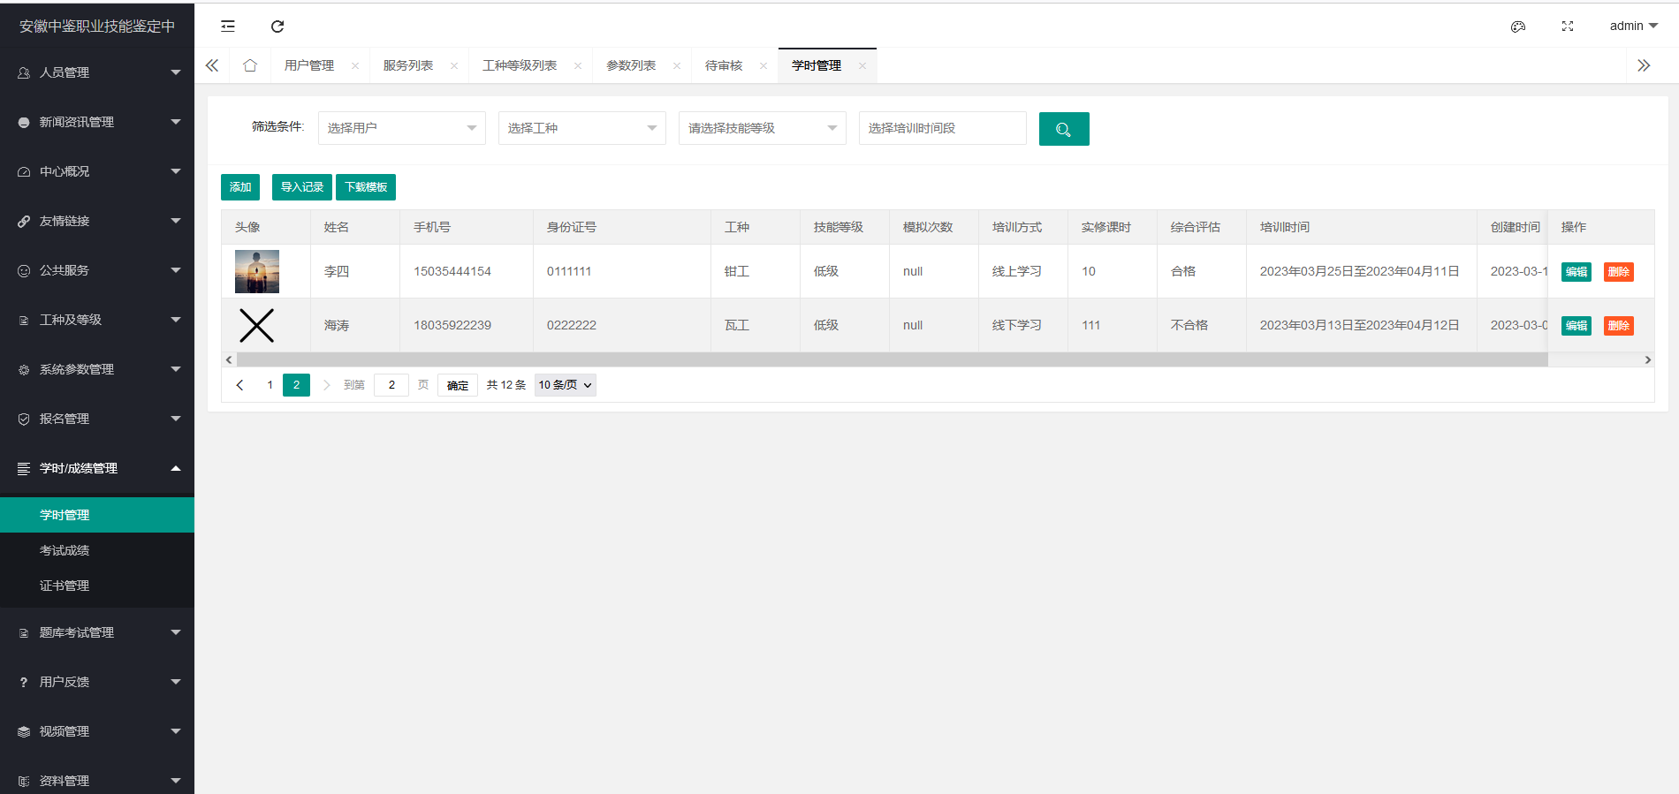Expand the 新闻资讯管理 sidebar menu
Viewport: 1679px width, 794px height.
click(97, 122)
